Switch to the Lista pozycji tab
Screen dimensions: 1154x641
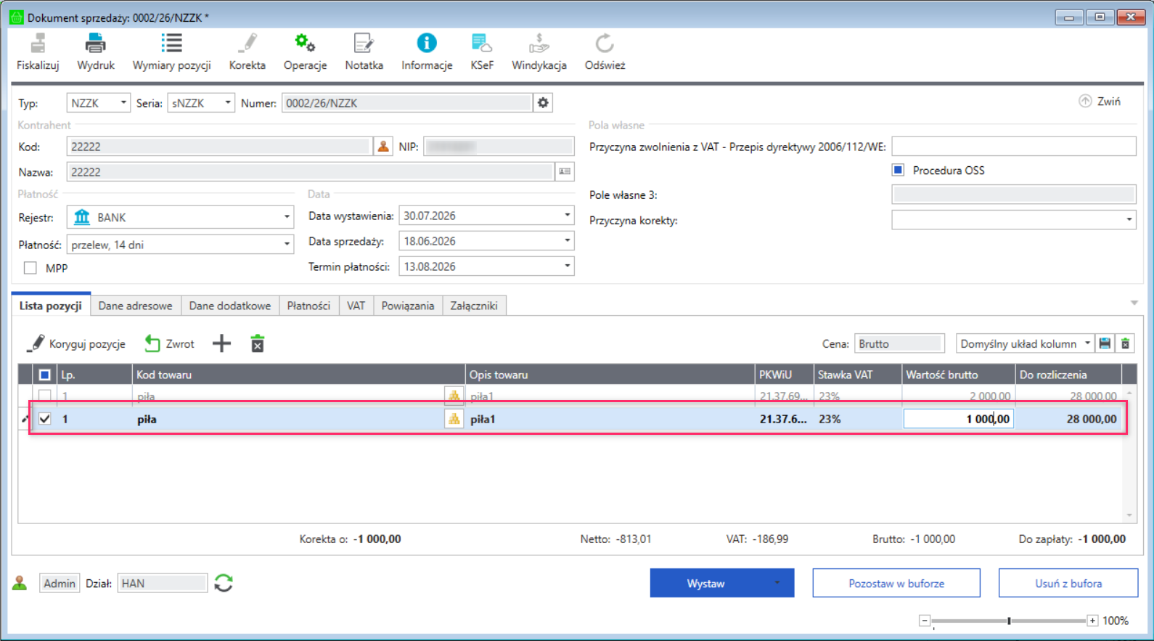pyautogui.click(x=50, y=306)
